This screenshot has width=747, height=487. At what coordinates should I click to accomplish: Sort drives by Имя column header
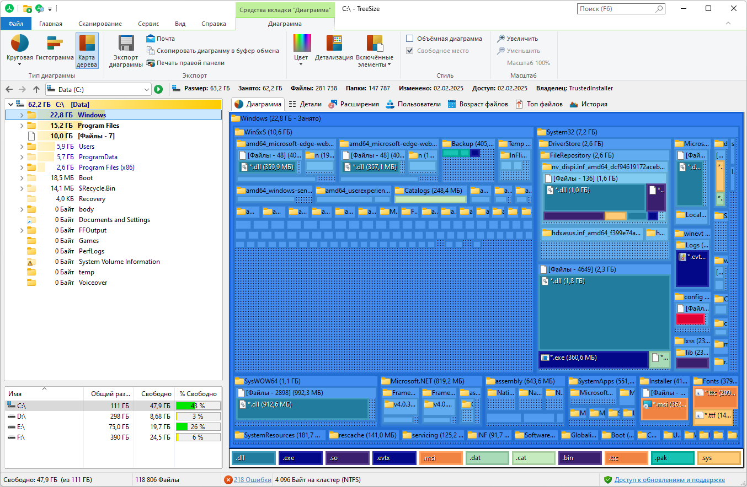coord(44,394)
